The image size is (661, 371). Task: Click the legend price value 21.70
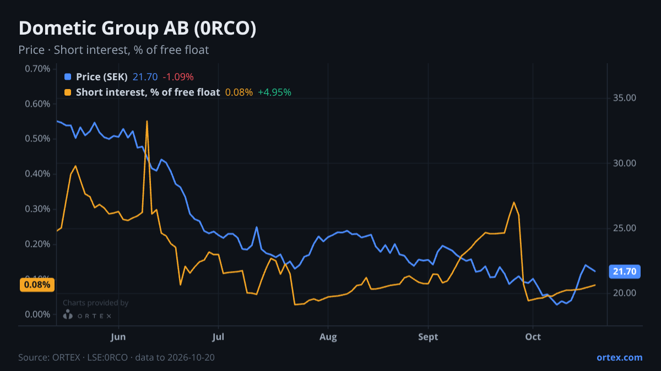point(145,77)
